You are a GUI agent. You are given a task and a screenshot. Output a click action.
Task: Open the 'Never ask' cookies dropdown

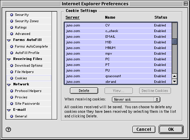(x=136, y=99)
